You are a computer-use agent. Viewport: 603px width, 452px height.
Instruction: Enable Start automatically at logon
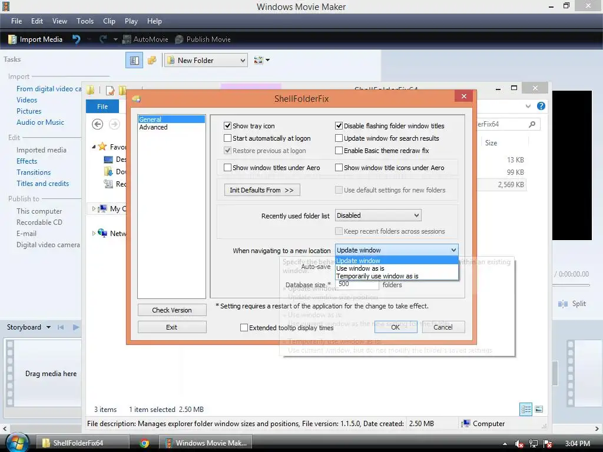click(x=228, y=138)
